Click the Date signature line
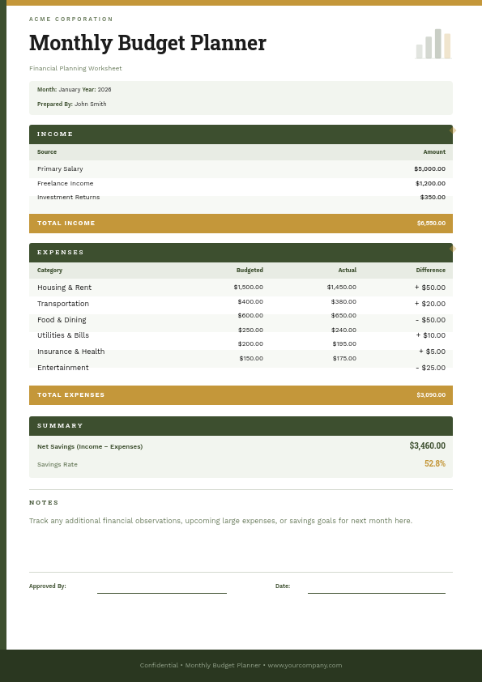The width and height of the screenshot is (482, 682). pos(377,592)
